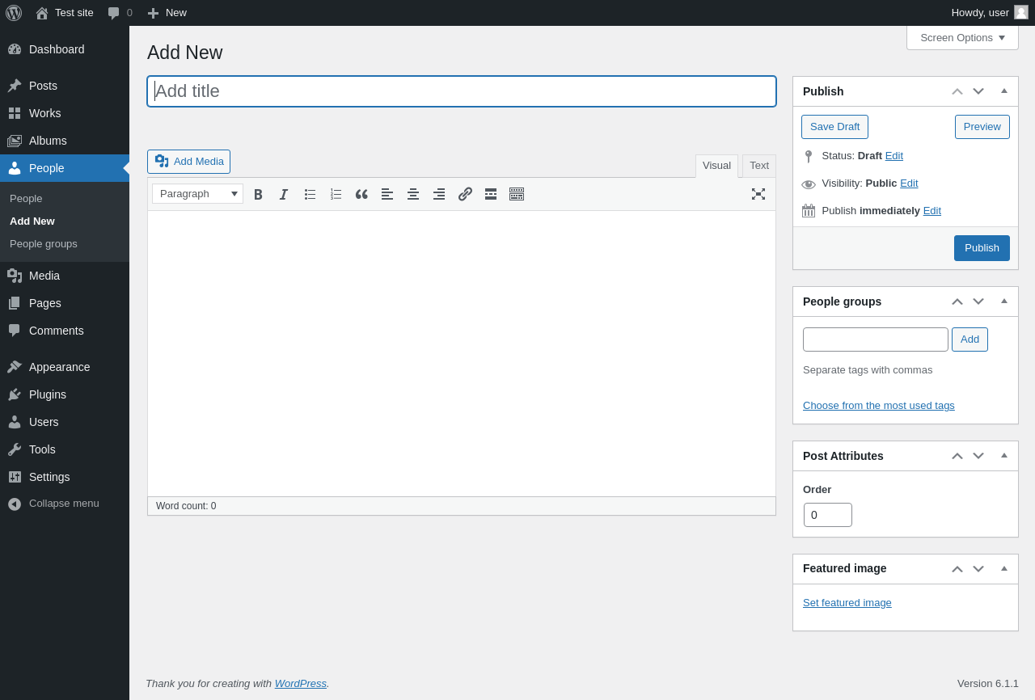Align text center
The width and height of the screenshot is (1035, 700).
[x=413, y=194]
